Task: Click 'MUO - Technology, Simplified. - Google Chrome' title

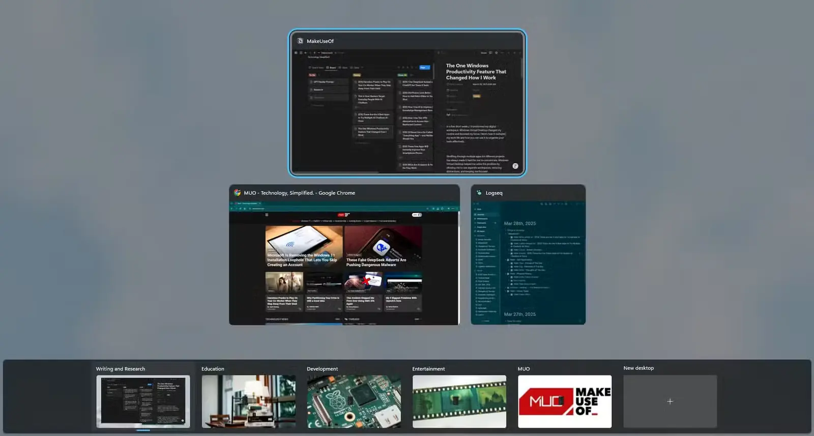Action: click(300, 193)
